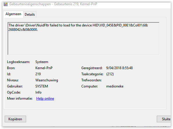Screen dimensions: 173x129
Task: Select the Algemeen tab
Action: [13, 14]
